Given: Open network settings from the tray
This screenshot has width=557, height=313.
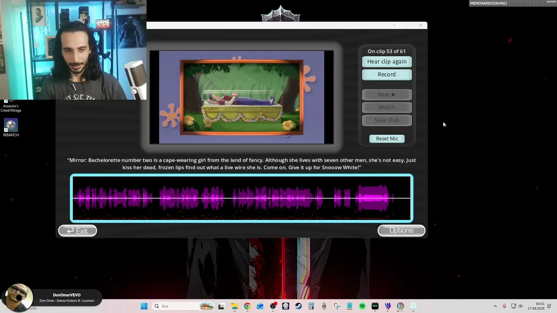Looking at the screenshot, I should [513, 306].
